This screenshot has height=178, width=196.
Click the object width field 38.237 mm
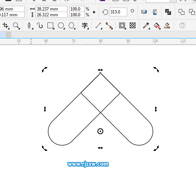51,9
